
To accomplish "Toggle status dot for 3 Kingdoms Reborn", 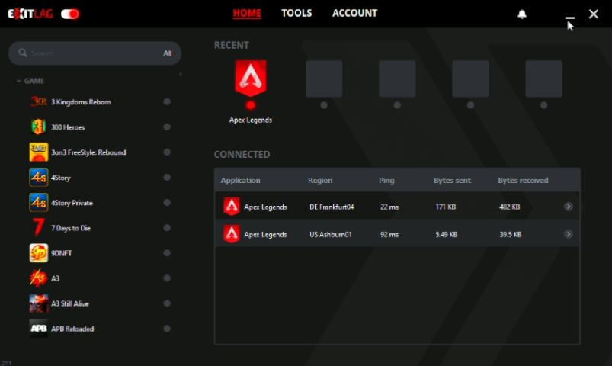I will tap(167, 102).
